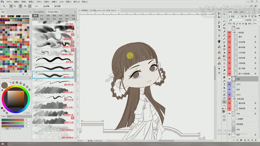260x146 pixels.
Task: Click the lock all padlock icon
Action: (246, 24)
